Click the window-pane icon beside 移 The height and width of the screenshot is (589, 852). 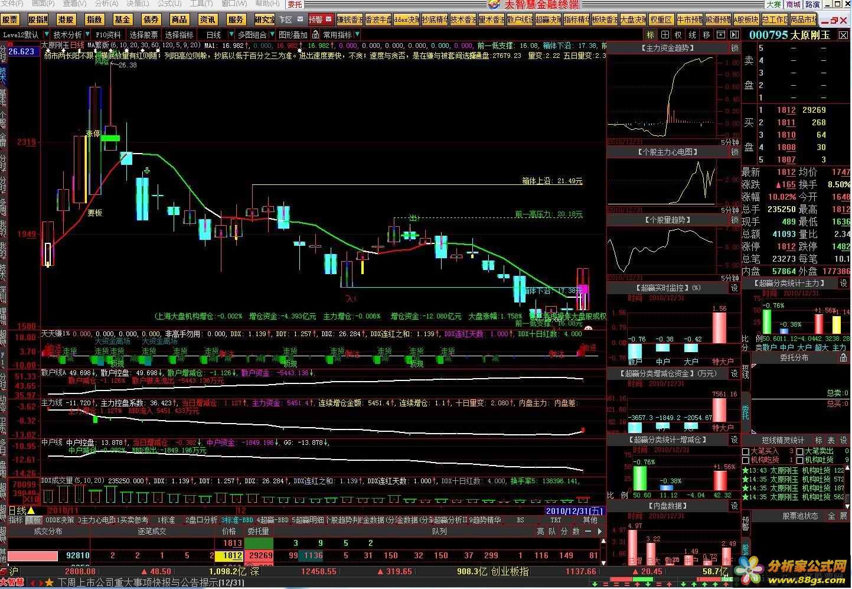(720, 35)
